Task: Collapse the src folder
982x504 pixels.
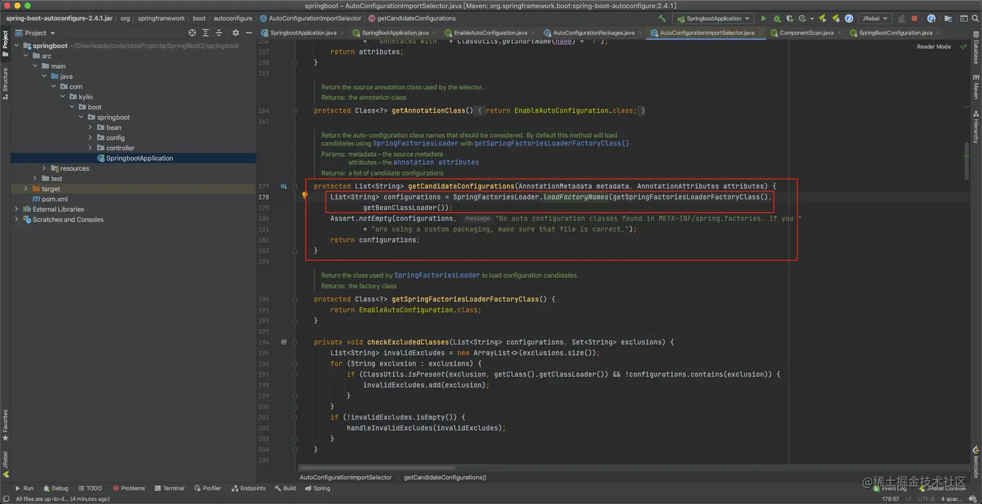Action: (x=27, y=56)
